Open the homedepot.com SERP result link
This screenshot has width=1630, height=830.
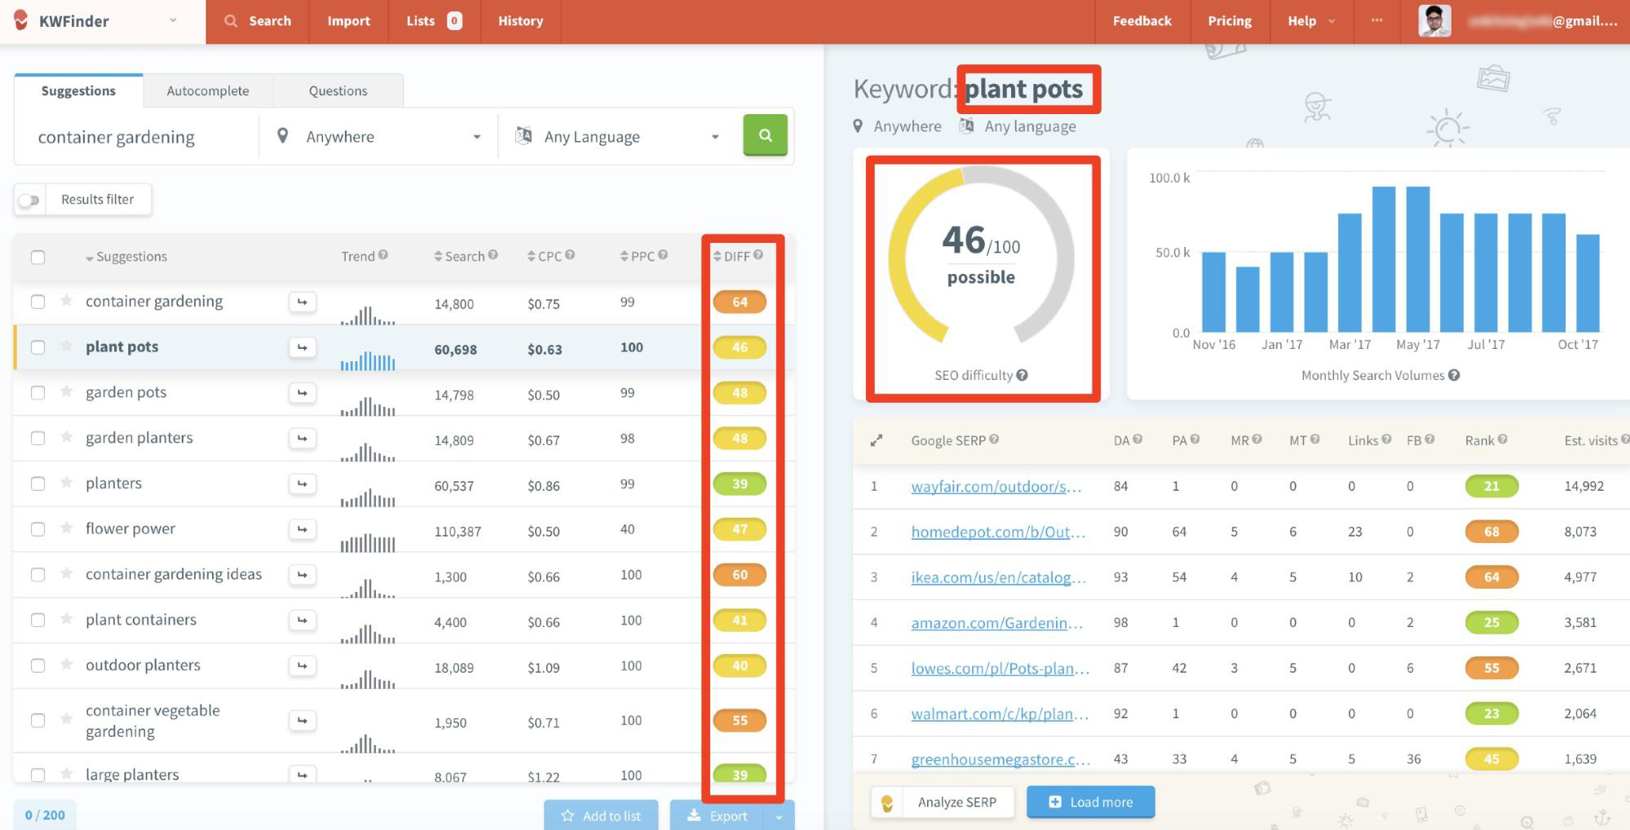tap(996, 532)
